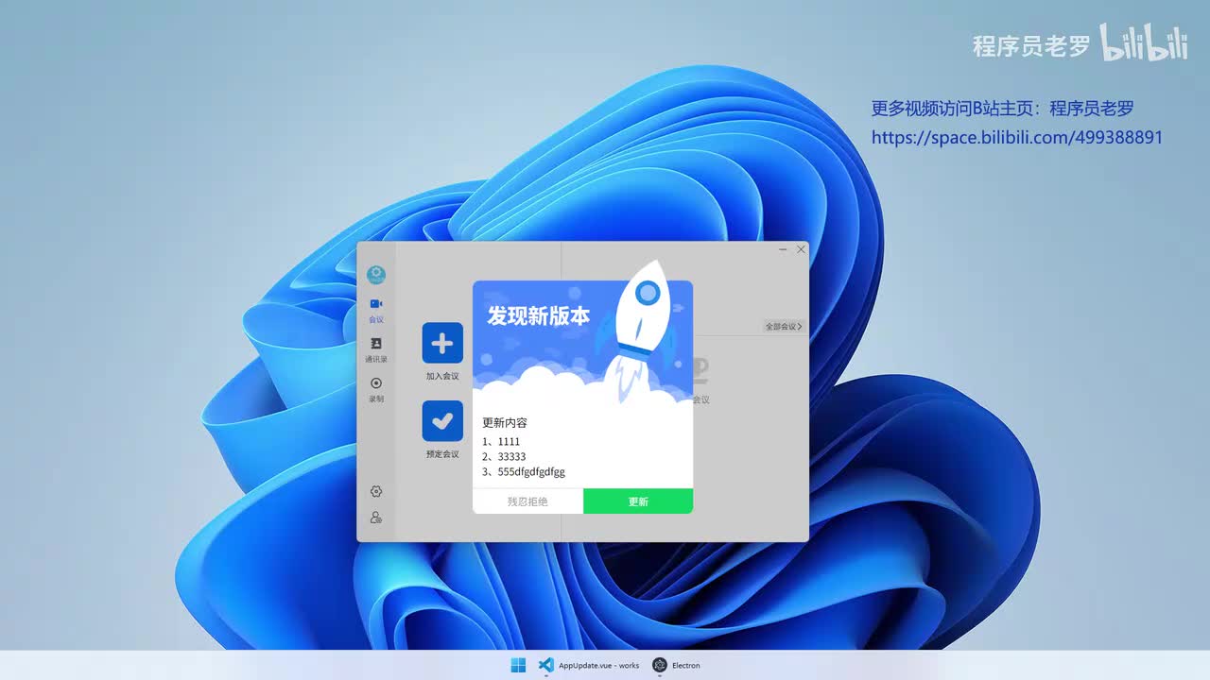
Task: Click the user avatar at sidebar top
Action: tap(376, 275)
